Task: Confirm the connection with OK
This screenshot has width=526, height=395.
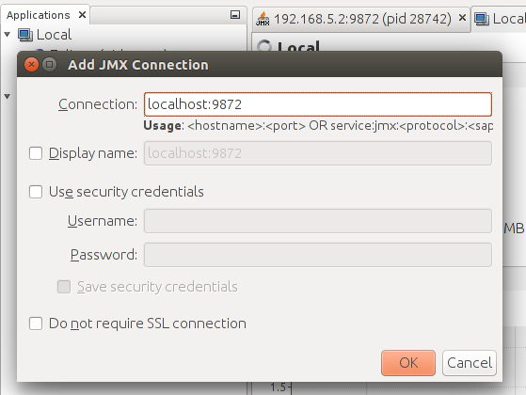Action: click(408, 363)
